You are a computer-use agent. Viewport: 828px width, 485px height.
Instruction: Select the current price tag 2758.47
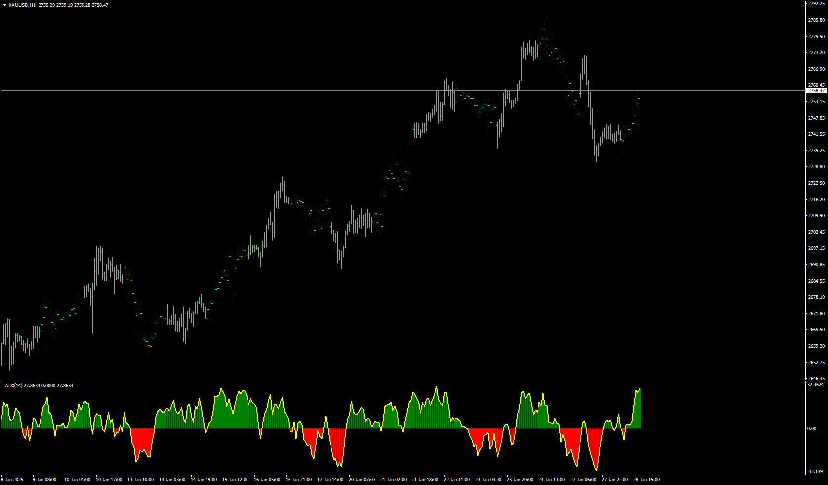click(816, 91)
